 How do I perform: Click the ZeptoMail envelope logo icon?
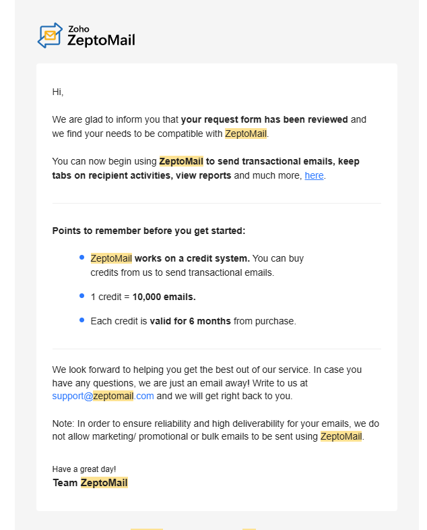pos(50,36)
